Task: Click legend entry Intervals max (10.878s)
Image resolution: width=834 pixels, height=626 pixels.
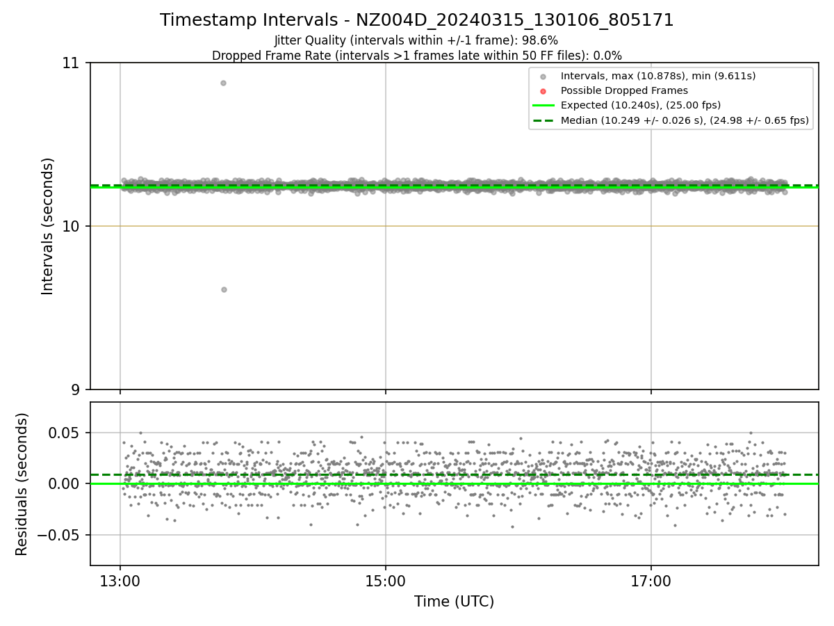Action: coord(658,76)
